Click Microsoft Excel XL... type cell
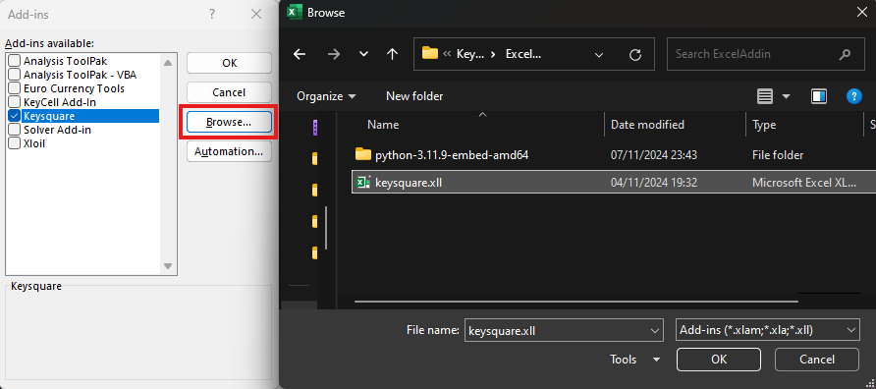Viewport: 876px width, 389px height. (x=804, y=183)
